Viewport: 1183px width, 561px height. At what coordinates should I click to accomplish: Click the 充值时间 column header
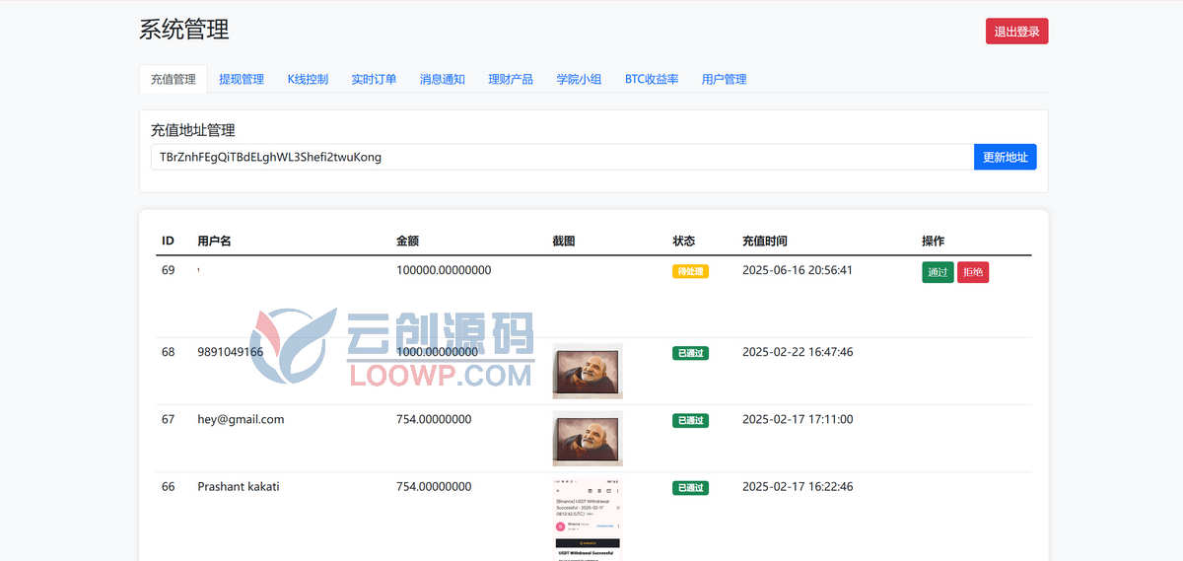point(765,241)
